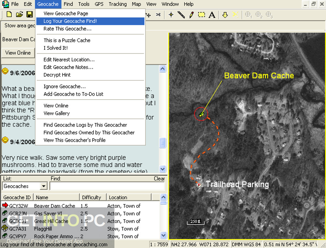Select the pencil drawing tool

pyautogui.click(x=191, y=15)
